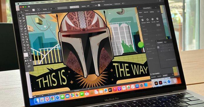Switch to the Materials tab
This screenshot has width=204, height=107.
click(x=146, y=12)
